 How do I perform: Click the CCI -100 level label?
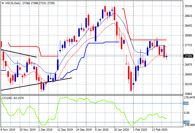click(x=186, y=122)
